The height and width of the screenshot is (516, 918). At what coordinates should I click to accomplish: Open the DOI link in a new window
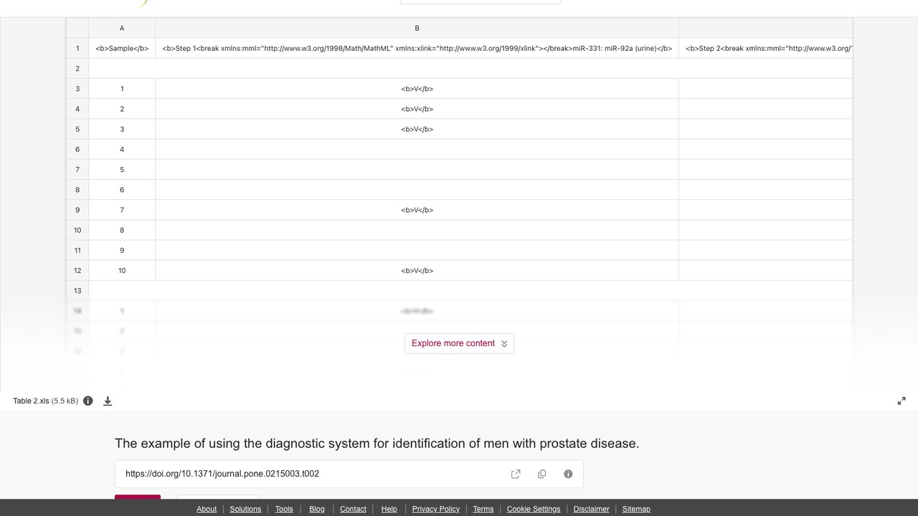point(516,474)
